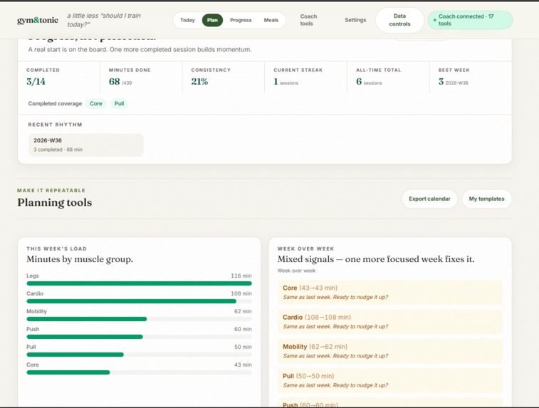Click the Data controls button
Image resolution: width=539 pixels, height=408 pixels.
399,20
